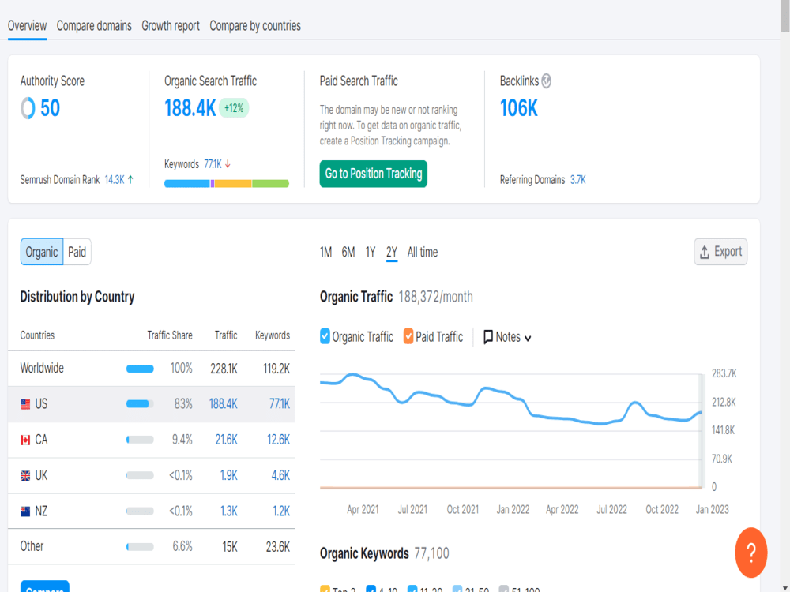Click the Traffic column header
790x592 pixels.
[x=226, y=335]
